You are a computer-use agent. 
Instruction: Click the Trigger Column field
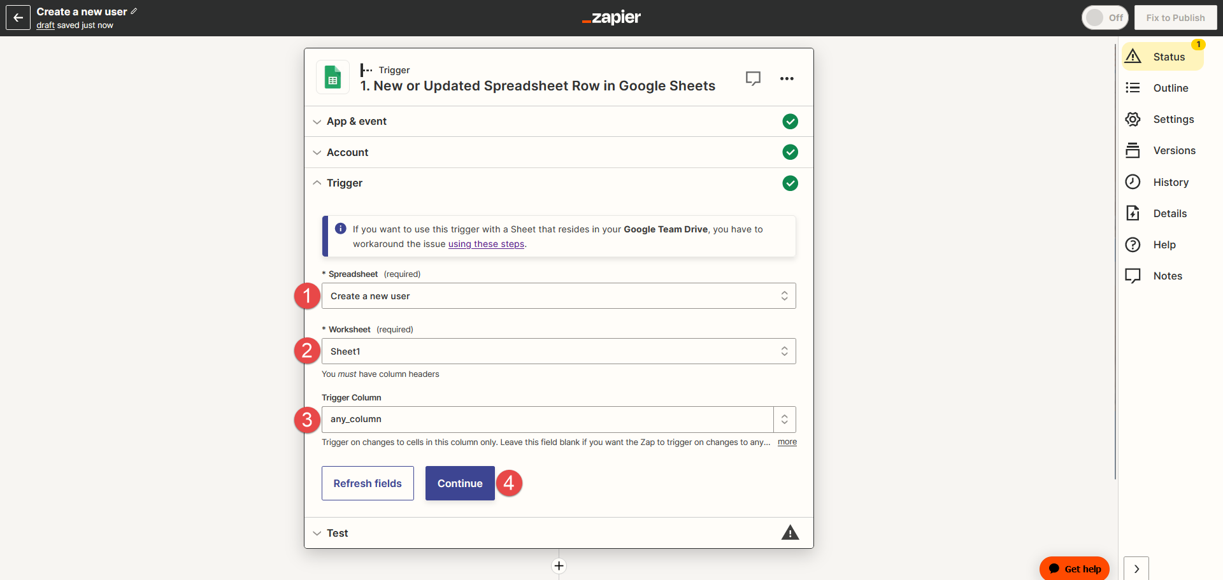click(548, 420)
